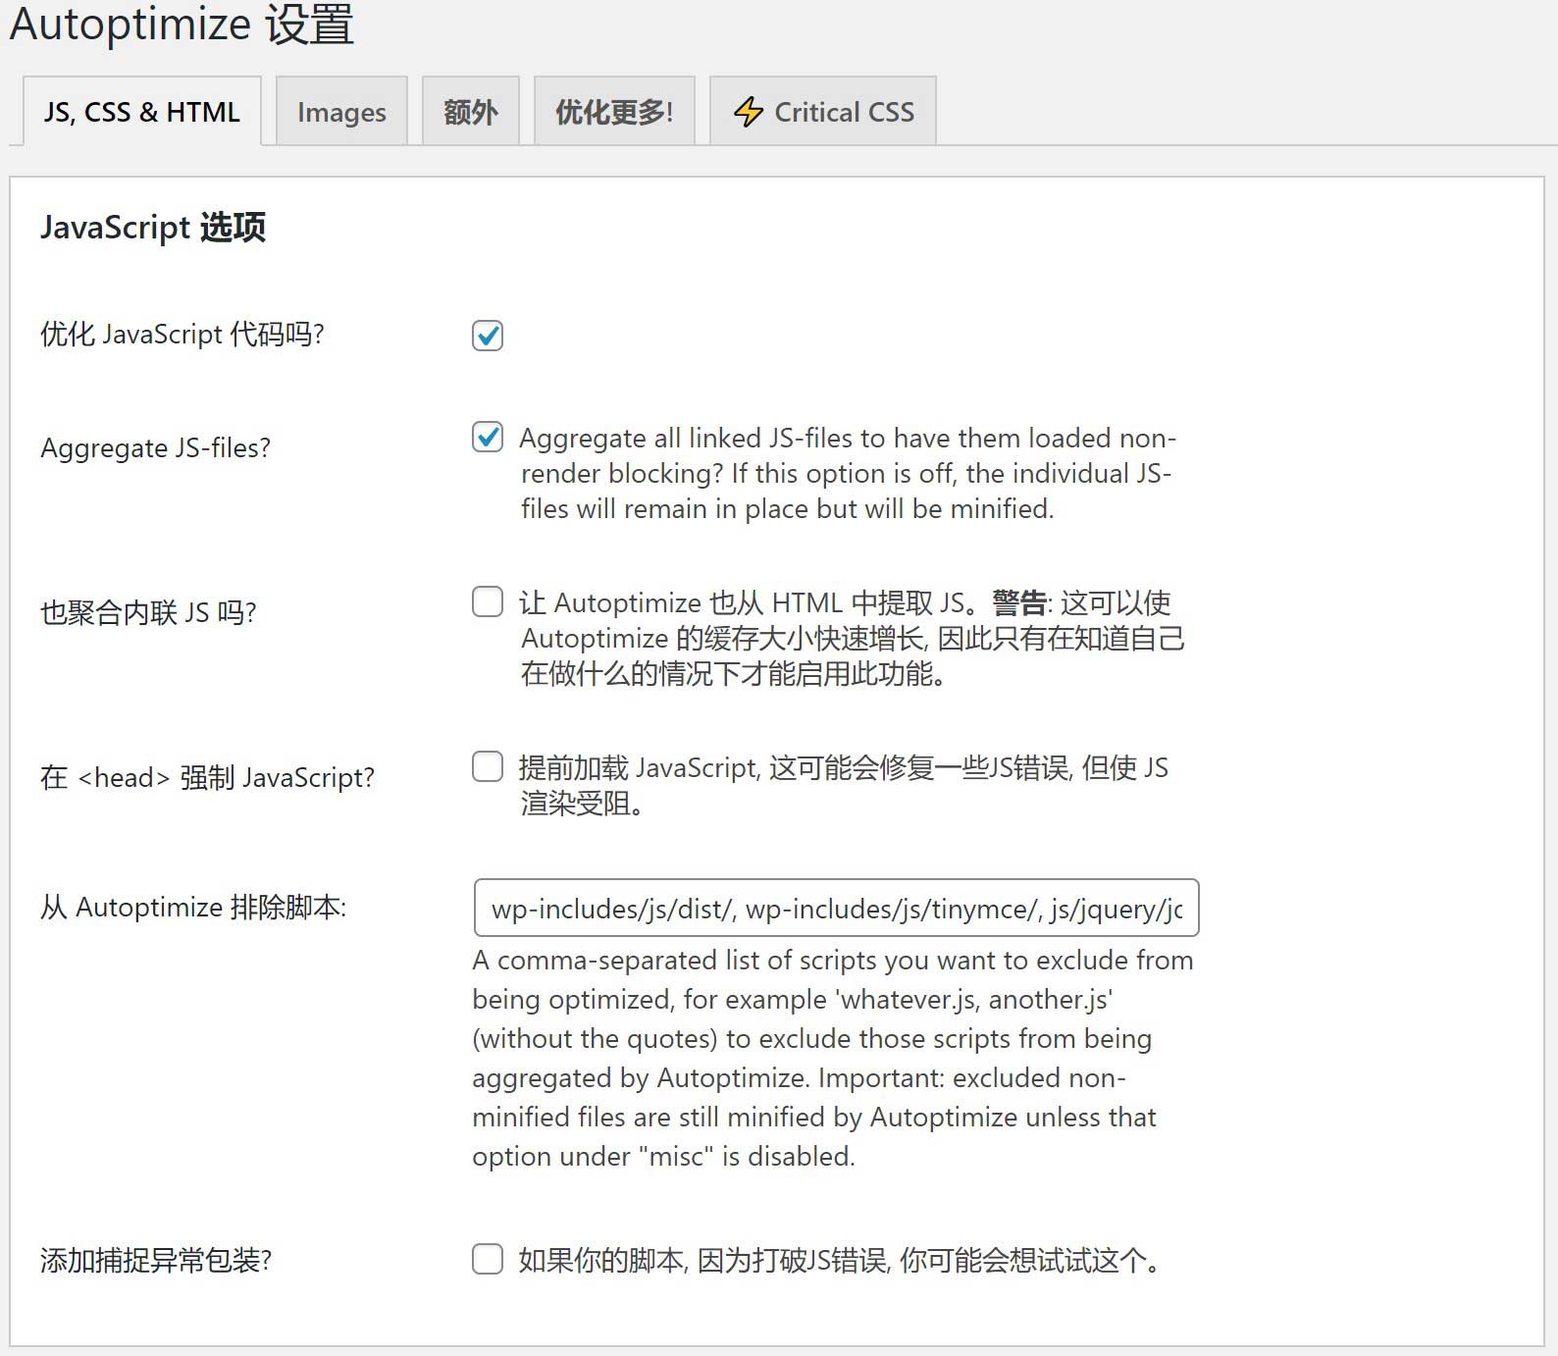The image size is (1558, 1356).
Task: Click the 在 <head> 强制 JavaScript? row label
Action: pos(207,778)
